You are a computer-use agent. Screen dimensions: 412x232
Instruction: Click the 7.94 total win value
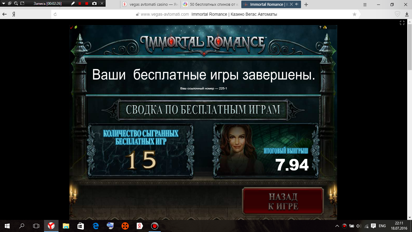292,165
